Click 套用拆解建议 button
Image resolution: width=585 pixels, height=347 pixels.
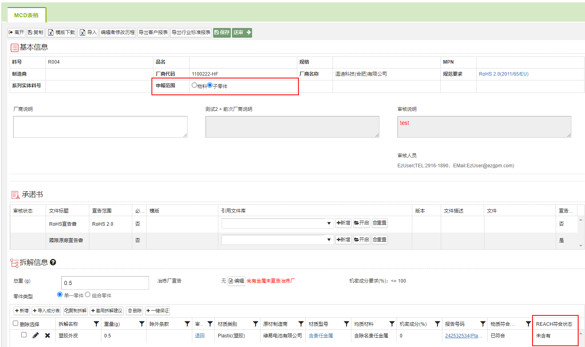pos(107,311)
